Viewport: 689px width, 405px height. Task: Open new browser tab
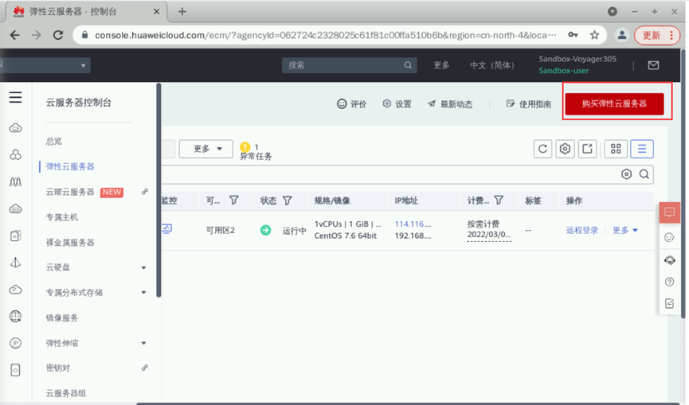pos(182,12)
